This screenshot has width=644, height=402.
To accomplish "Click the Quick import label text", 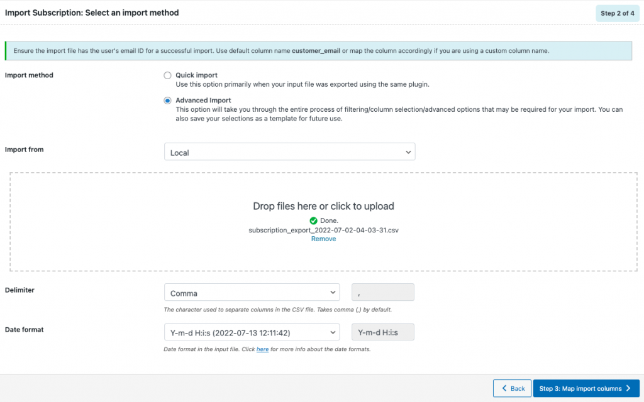I will tap(197, 75).
